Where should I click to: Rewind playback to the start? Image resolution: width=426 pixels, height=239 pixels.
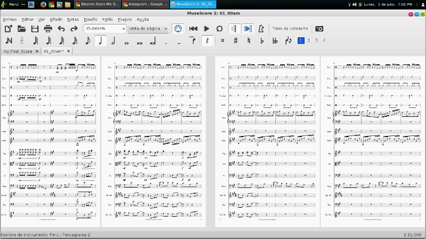(x=193, y=29)
